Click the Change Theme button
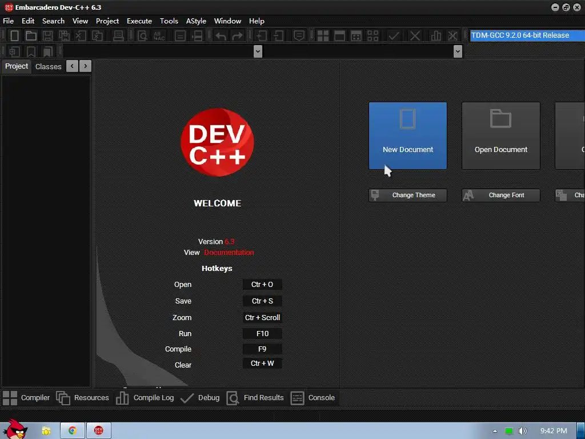The height and width of the screenshot is (439, 585). point(408,195)
